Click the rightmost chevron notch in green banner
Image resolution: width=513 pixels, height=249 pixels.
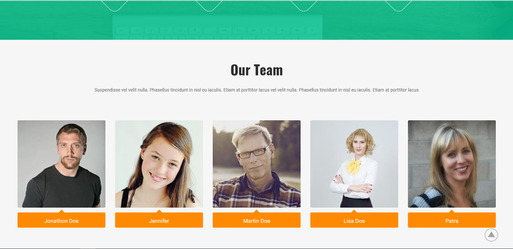click(398, 6)
